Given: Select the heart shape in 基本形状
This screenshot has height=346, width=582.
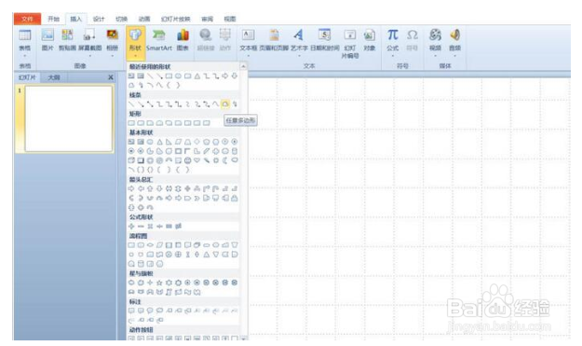Looking at the screenshot, I should click(197, 160).
